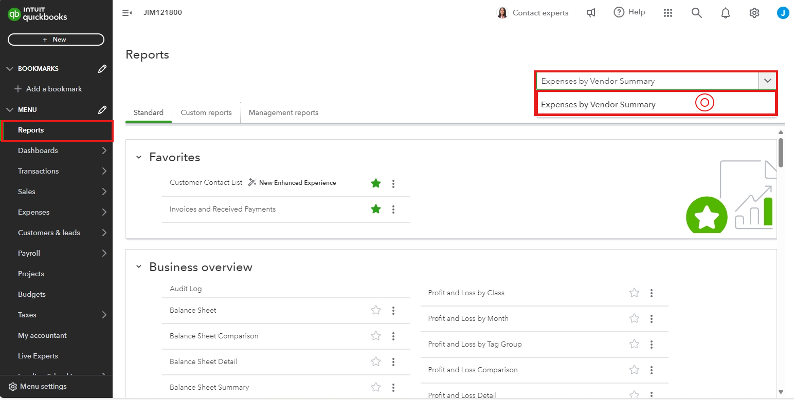Open the apps grid icon
This screenshot has width=794, height=400.
(668, 13)
